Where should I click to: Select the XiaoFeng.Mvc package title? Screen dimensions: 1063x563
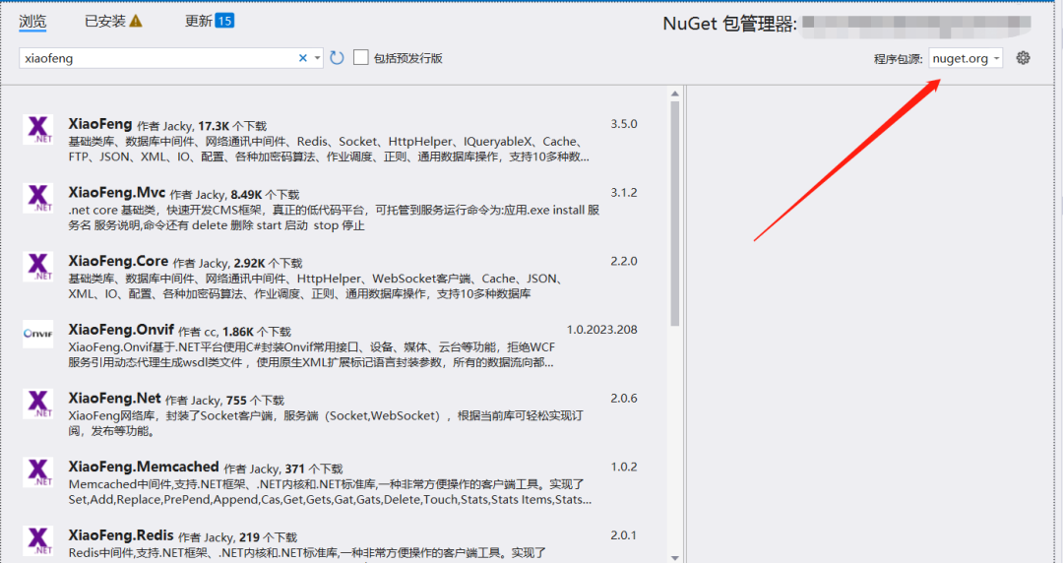116,193
